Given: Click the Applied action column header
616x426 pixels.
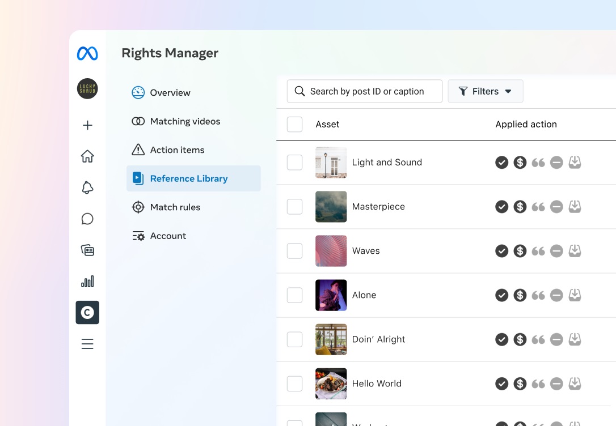Looking at the screenshot, I should point(526,125).
